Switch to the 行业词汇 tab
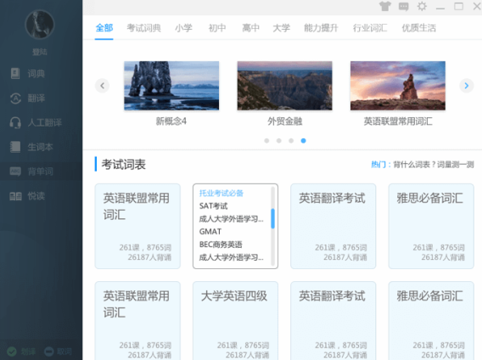This screenshot has height=360, width=482. click(x=370, y=28)
